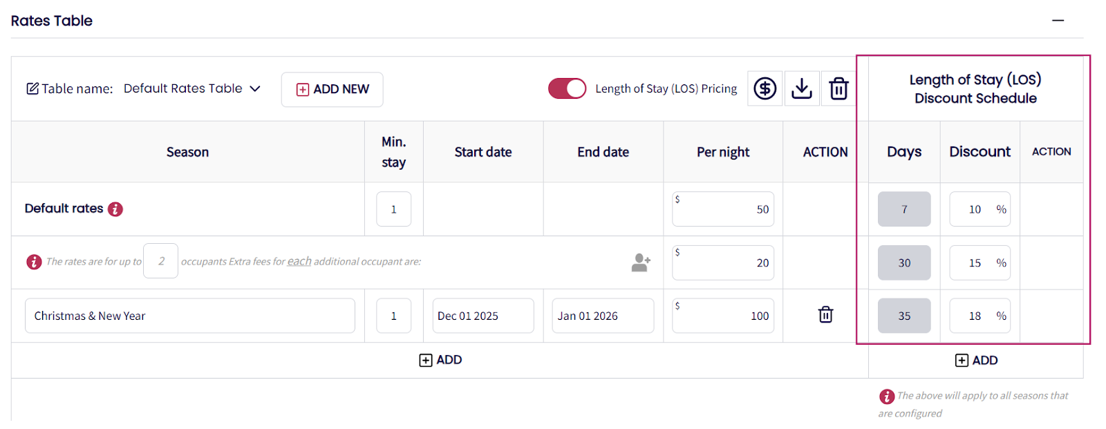Click ADD under the LOS discount schedule
Viewport: 1106px width, 429px height.
(x=976, y=361)
